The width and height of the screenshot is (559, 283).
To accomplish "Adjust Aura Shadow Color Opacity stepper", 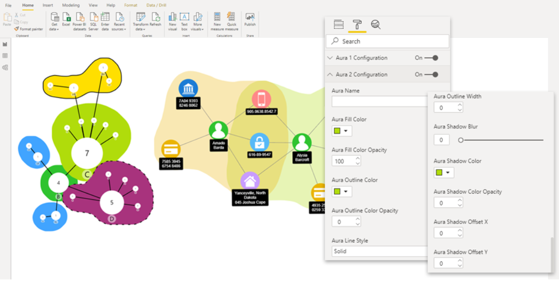I will coord(460,203).
